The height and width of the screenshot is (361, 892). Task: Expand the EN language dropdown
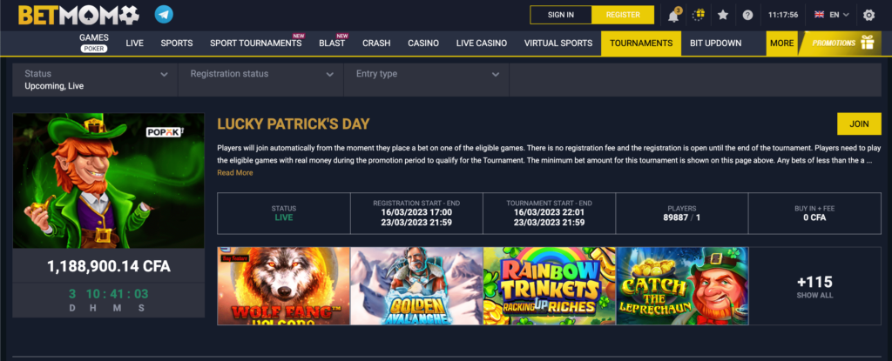pyautogui.click(x=839, y=15)
